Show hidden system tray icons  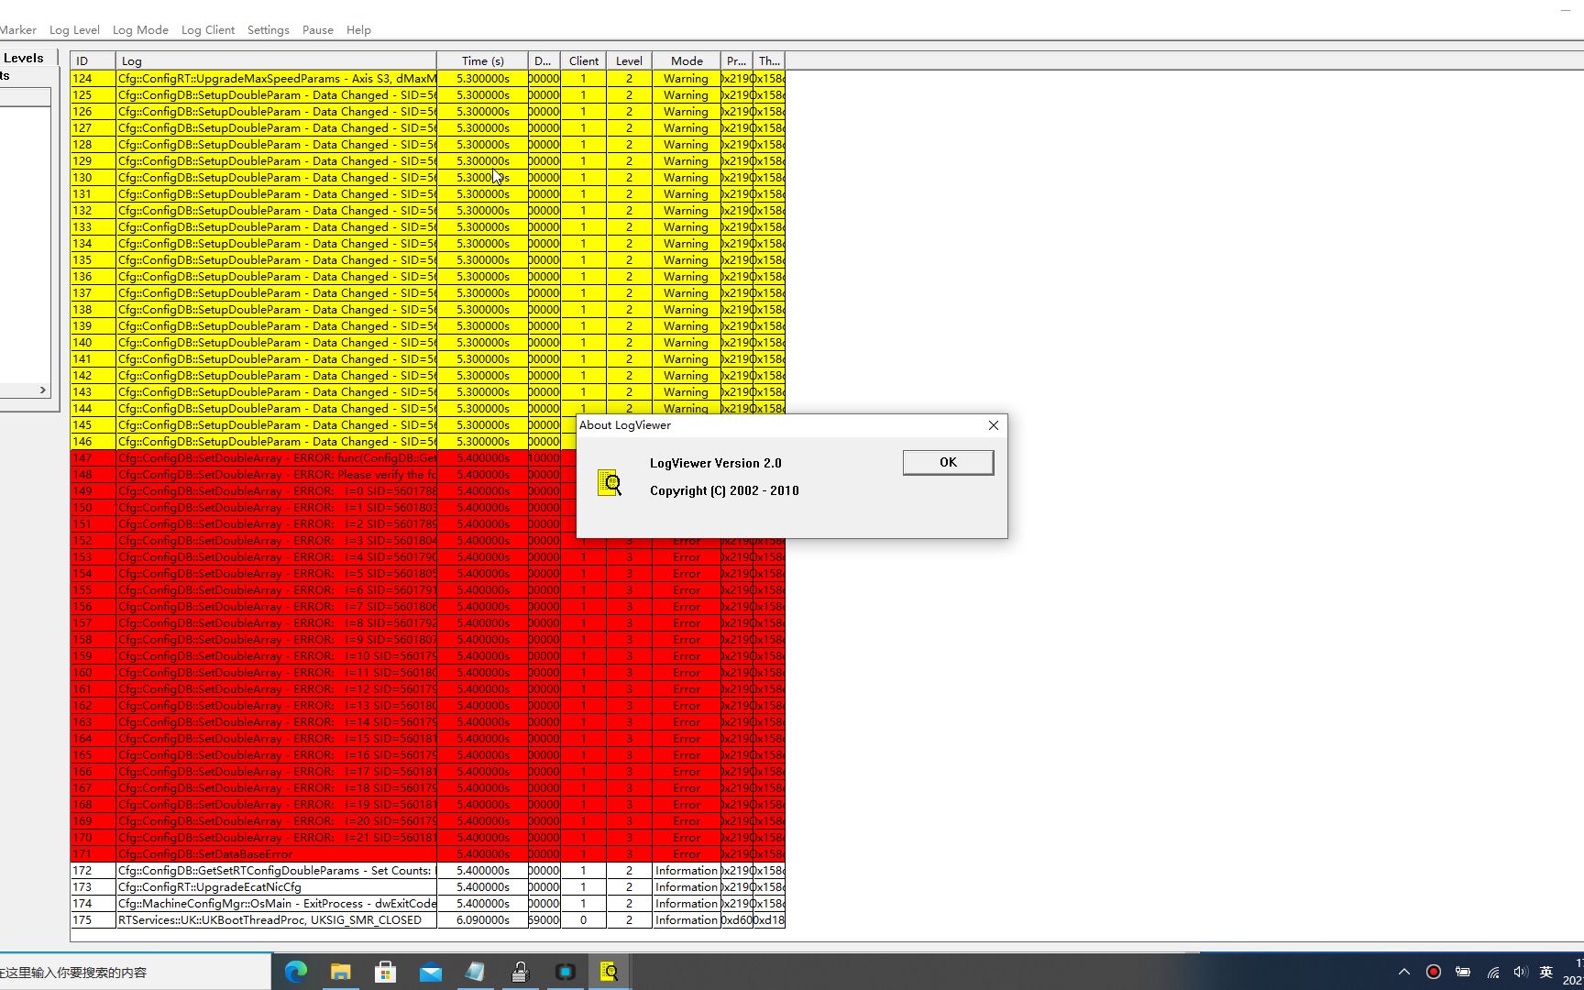[1404, 972]
